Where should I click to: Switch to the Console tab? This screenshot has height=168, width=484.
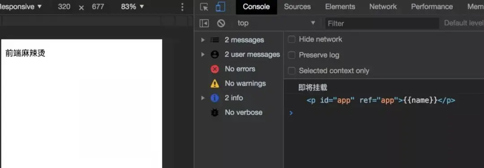click(x=256, y=6)
